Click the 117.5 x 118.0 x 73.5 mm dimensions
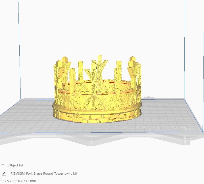The height and width of the screenshot is (184, 204). (19, 181)
